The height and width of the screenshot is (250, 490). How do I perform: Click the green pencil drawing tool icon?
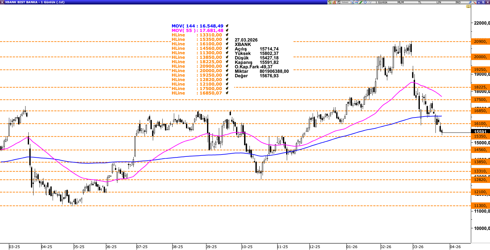pos(361,2)
